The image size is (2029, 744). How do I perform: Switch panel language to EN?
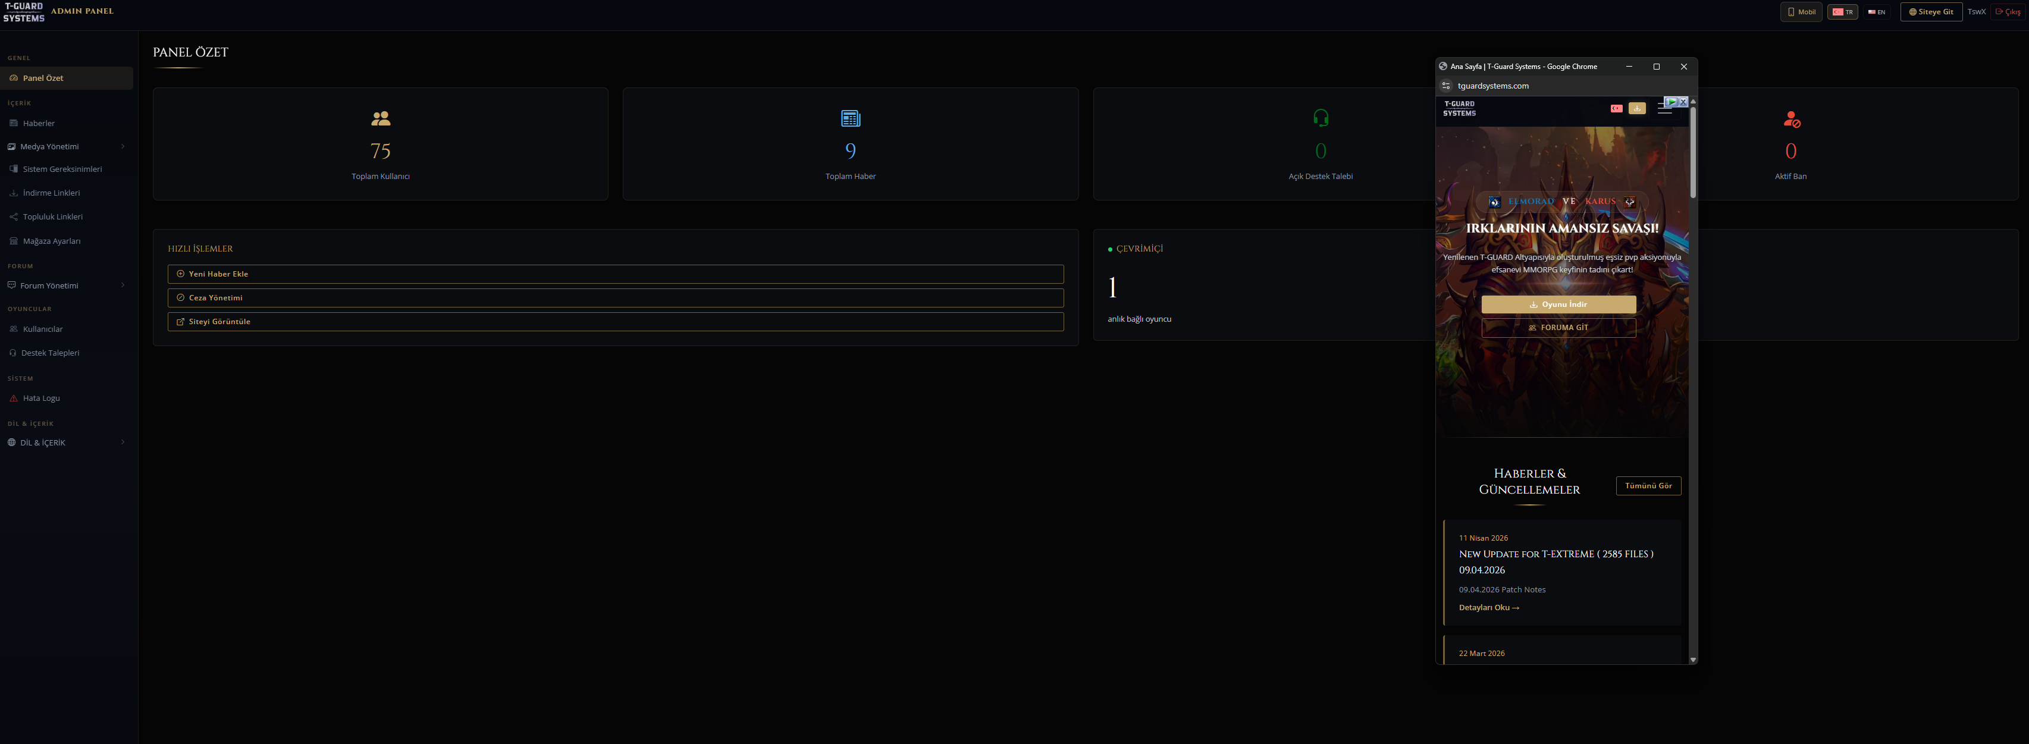coord(1876,12)
